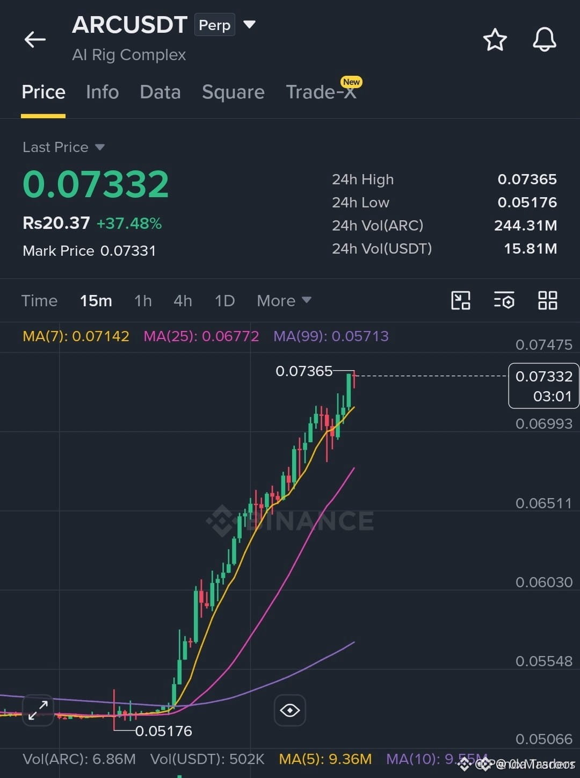
Task: Tap the 24h Vol(USDT) 15.81M value
Action: [530, 249]
